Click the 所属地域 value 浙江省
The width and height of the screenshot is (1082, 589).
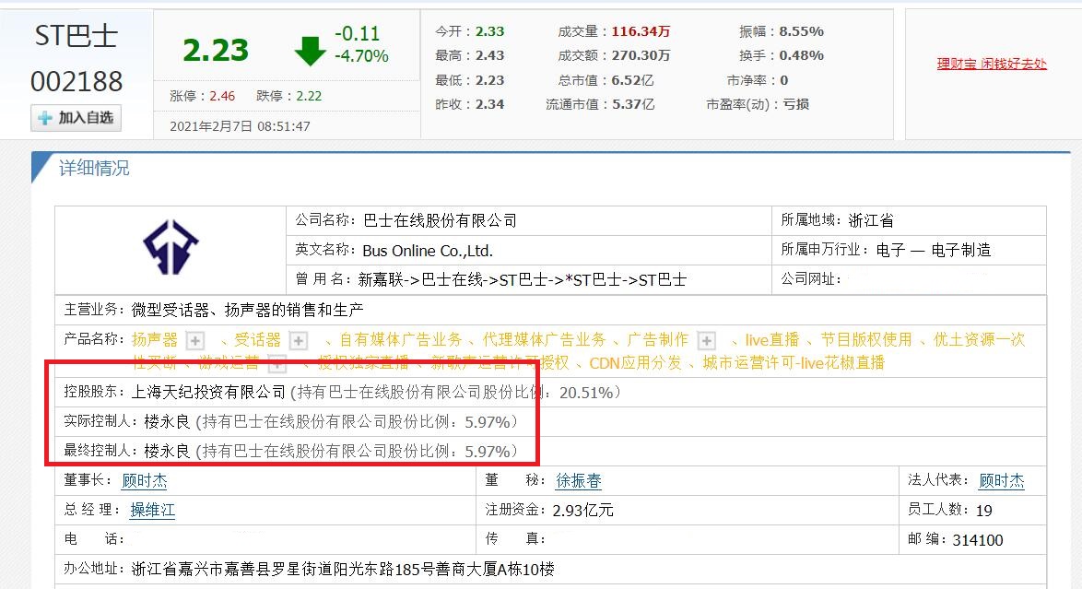pos(871,221)
